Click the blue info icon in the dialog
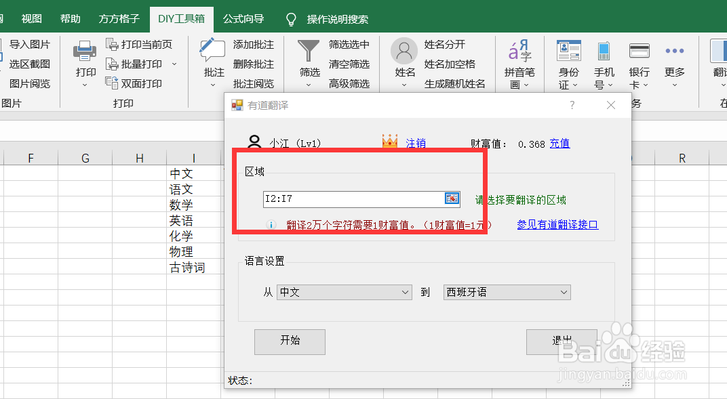Screen dimensions: 727x399 tap(271, 225)
